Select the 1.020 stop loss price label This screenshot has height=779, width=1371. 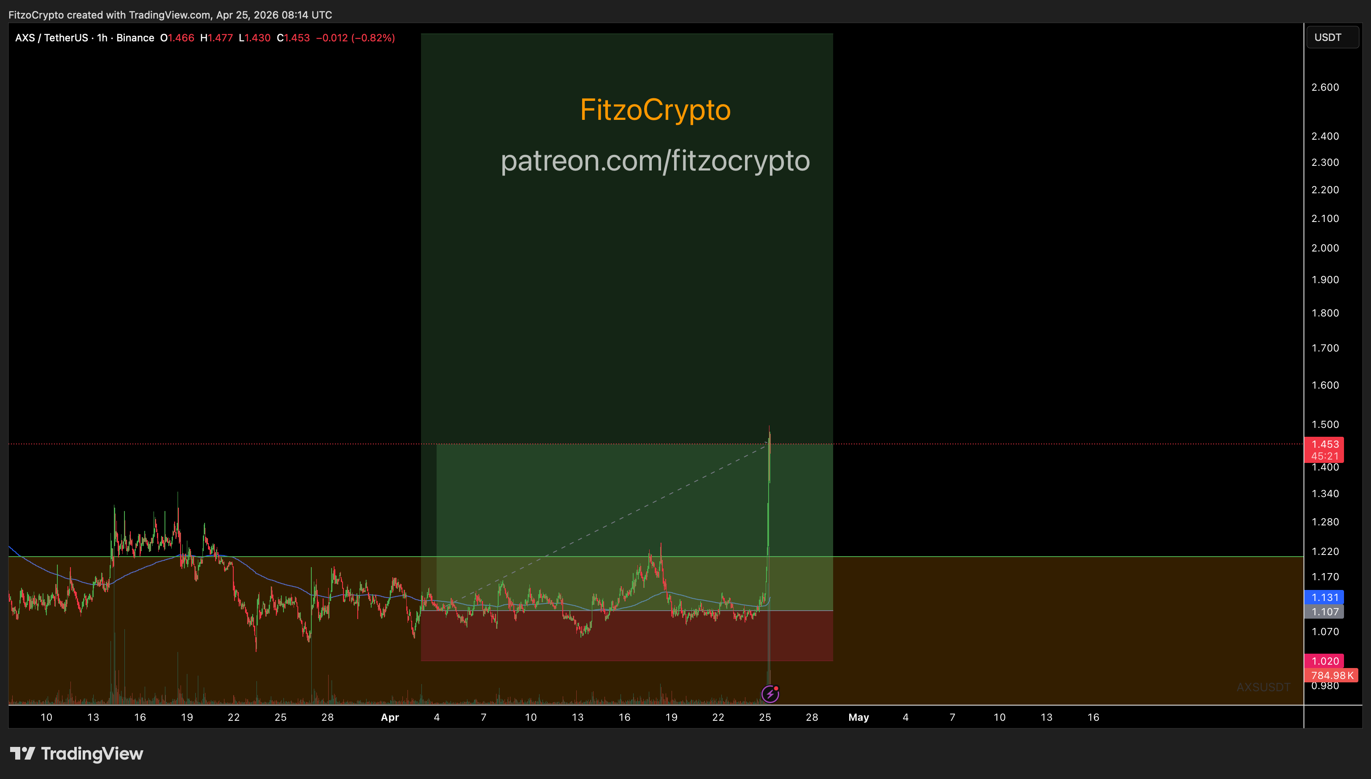1325,661
